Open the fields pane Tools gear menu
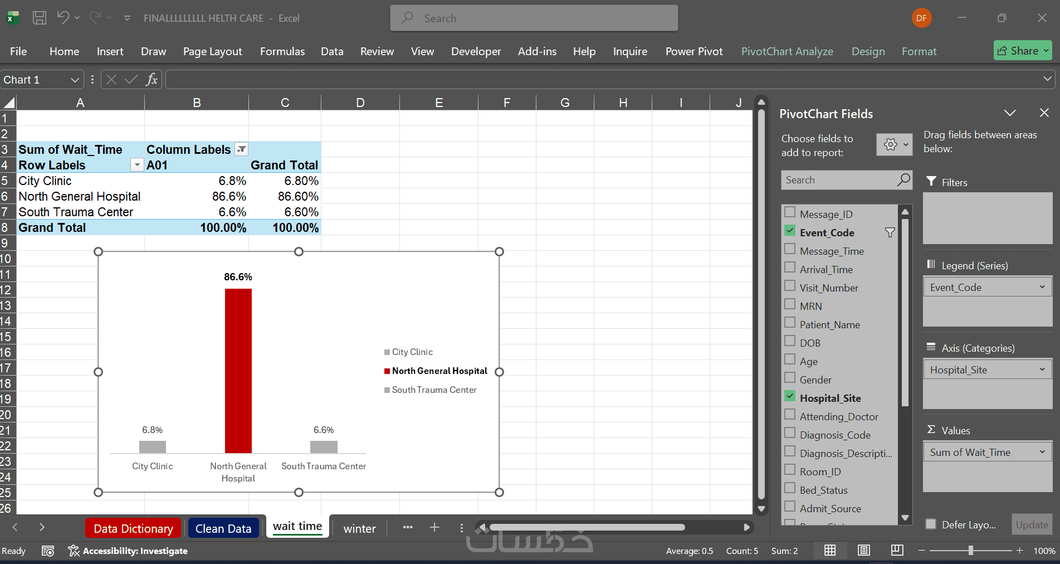The width and height of the screenshot is (1060, 564). click(x=895, y=144)
